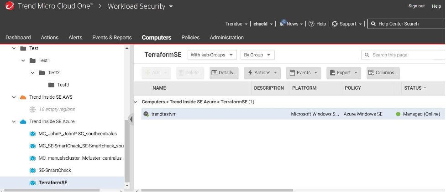Click the computers list horizontal scrollbar
The width and height of the screenshot is (446, 192).
coord(217,190)
